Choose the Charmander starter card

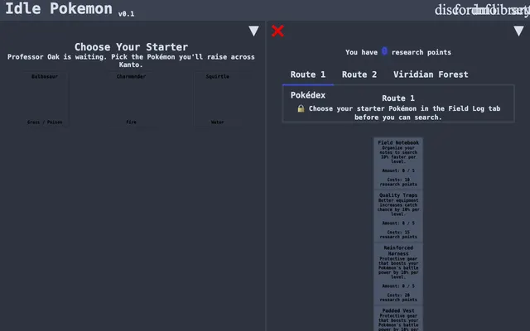[x=131, y=99]
